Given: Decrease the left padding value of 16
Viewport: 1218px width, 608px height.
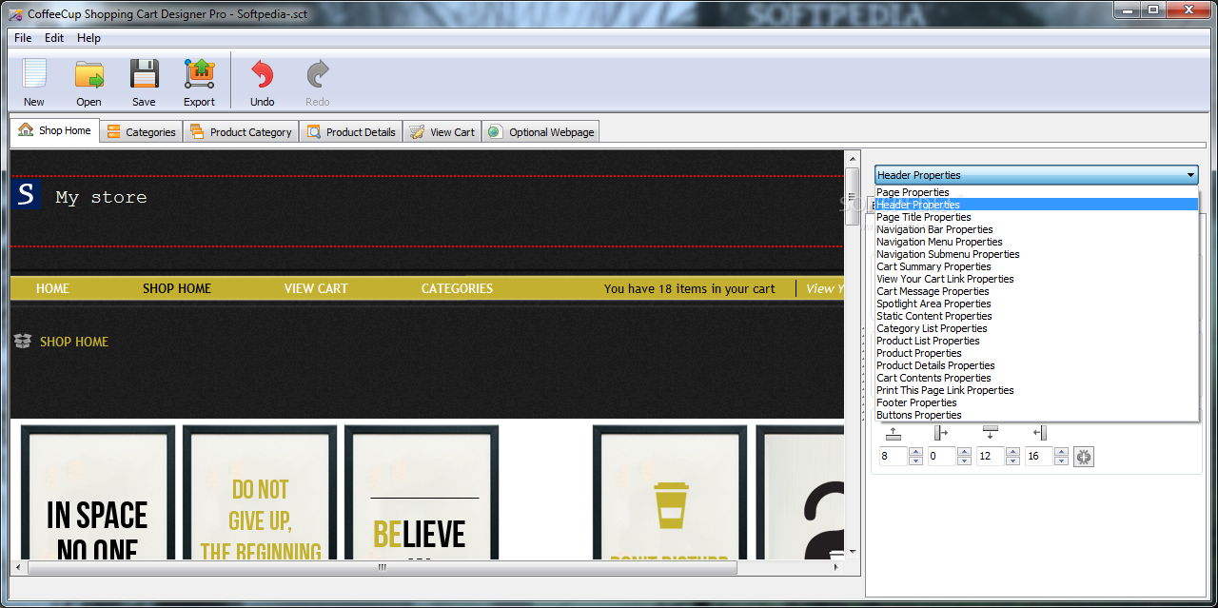Looking at the screenshot, I should pyautogui.click(x=1061, y=461).
